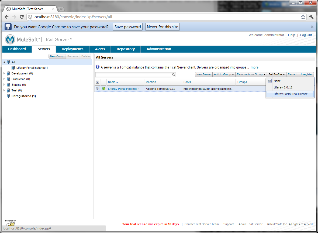Open the Add to Group dropdown

224,74
